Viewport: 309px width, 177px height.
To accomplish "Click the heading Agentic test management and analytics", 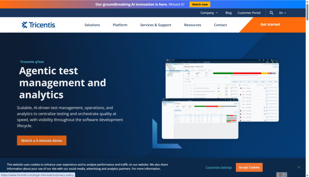I will click(x=62, y=83).
